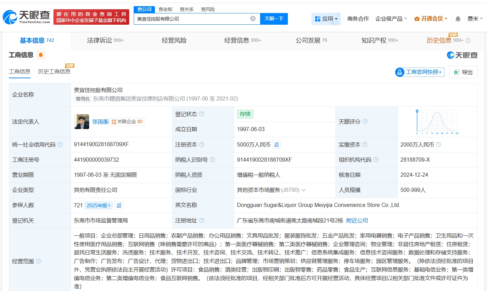487x291 pixels.
Task: Click the 附近公司 link
Action: click(x=357, y=220)
